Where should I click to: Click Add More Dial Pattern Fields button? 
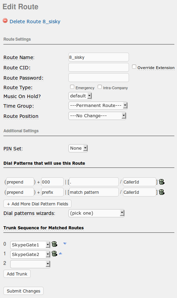tap(37, 204)
